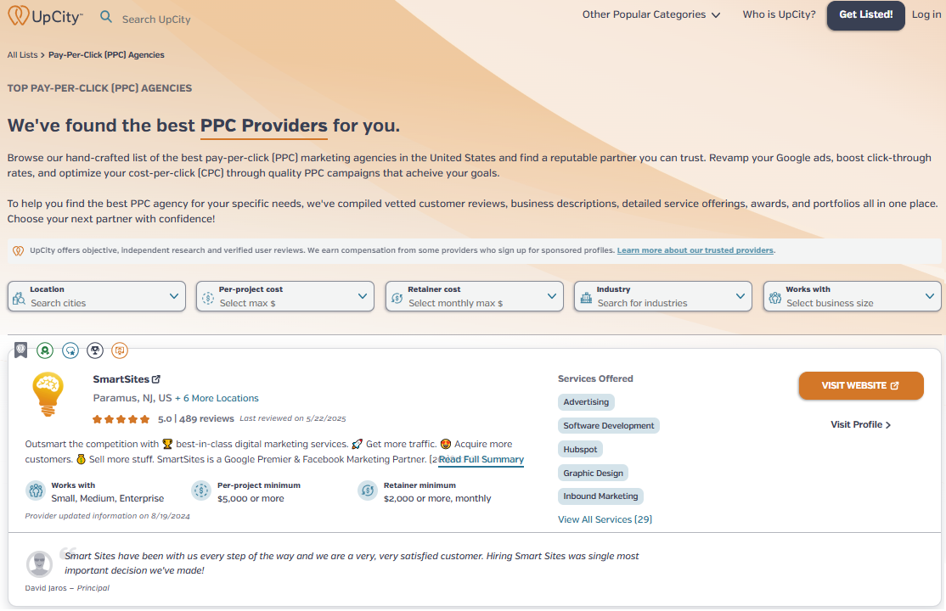Select the Graphic Design service tag
This screenshot has height=611, width=946.
[593, 474]
